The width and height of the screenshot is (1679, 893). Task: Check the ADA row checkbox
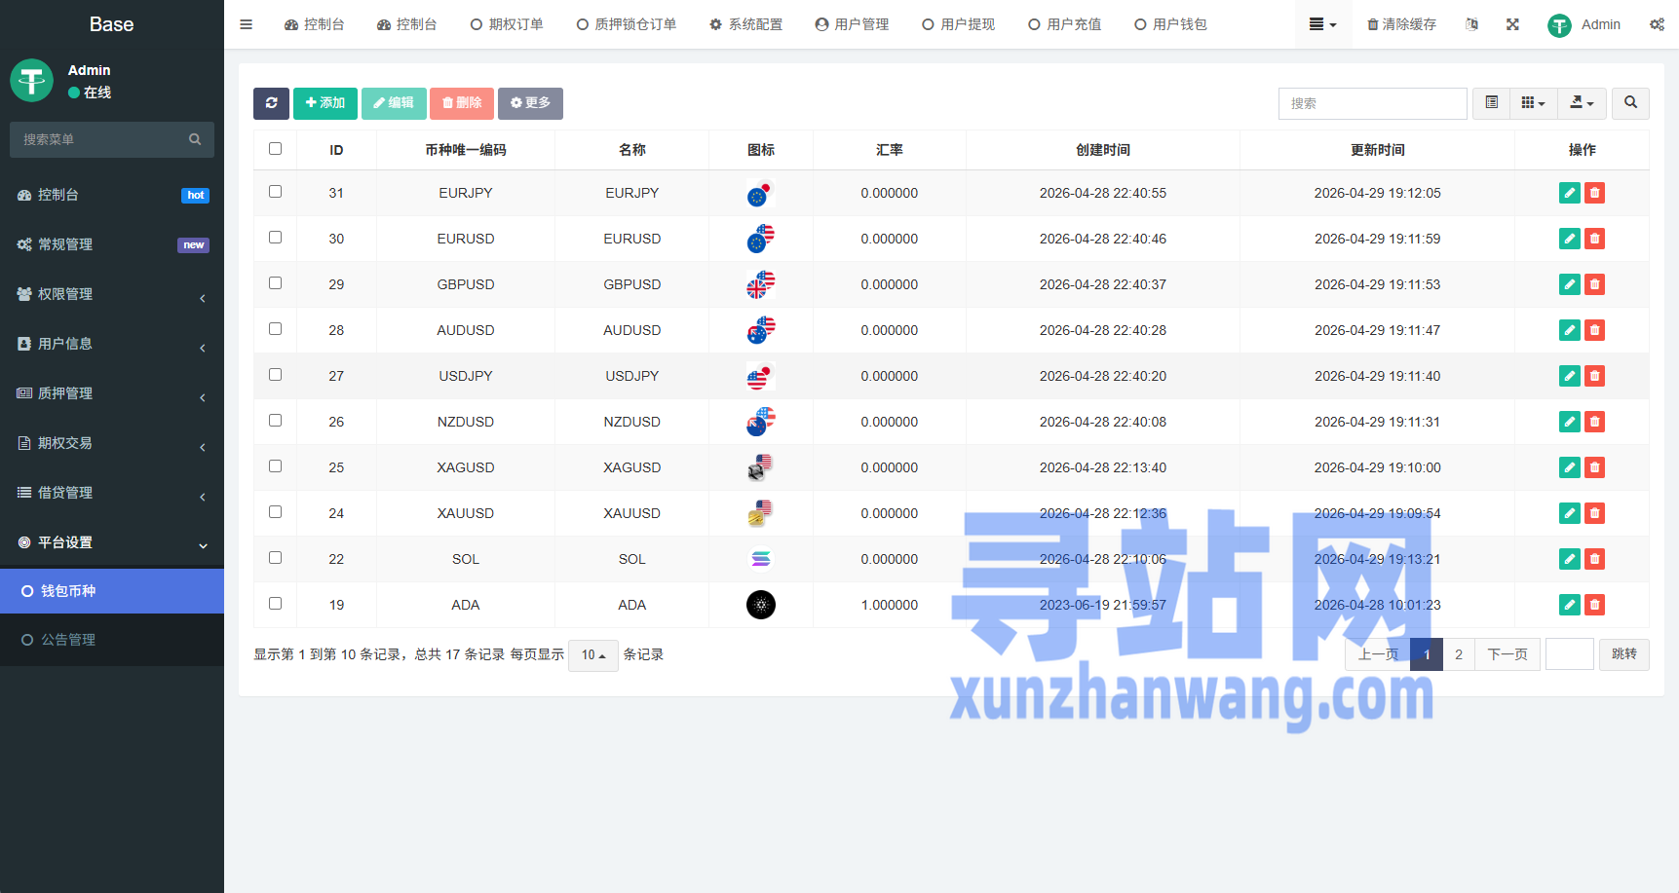[275, 604]
